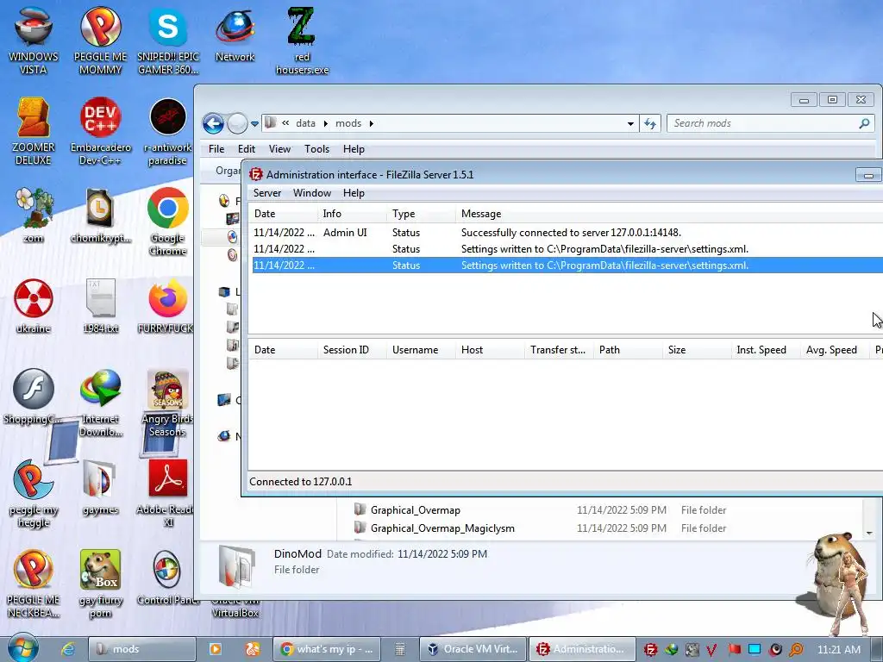
Task: Click the Explorer back arrow button
Action: click(214, 123)
